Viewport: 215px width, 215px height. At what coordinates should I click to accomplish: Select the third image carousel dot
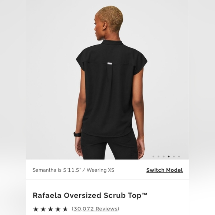point(163,156)
